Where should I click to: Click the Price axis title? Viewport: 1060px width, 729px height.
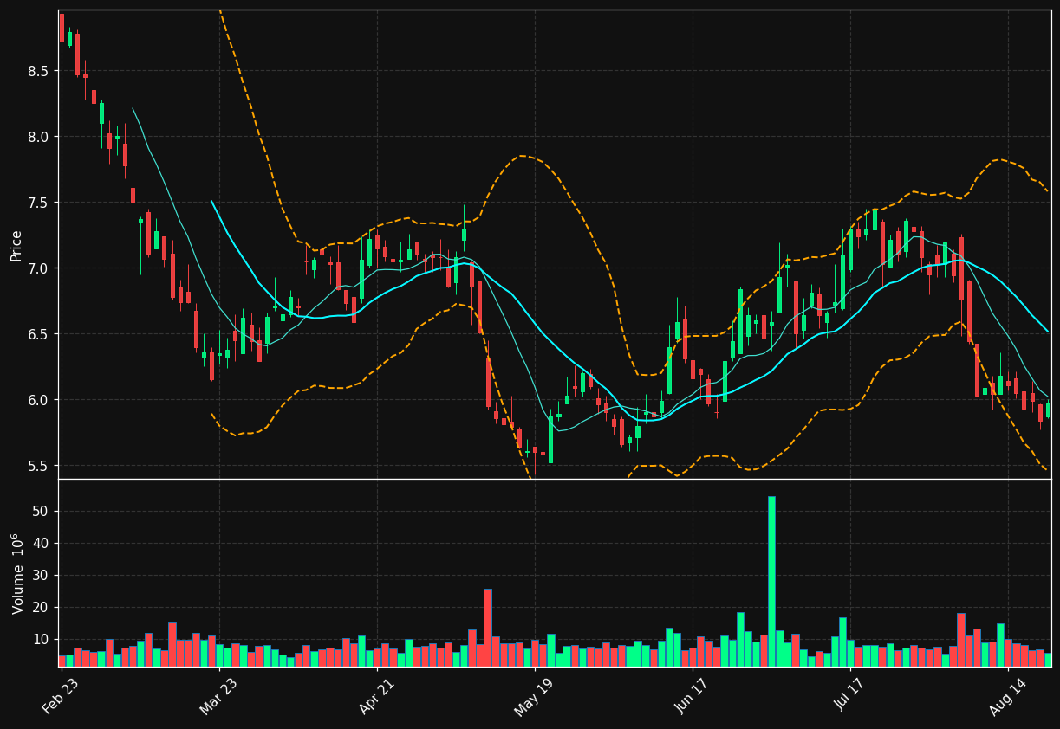pos(16,245)
